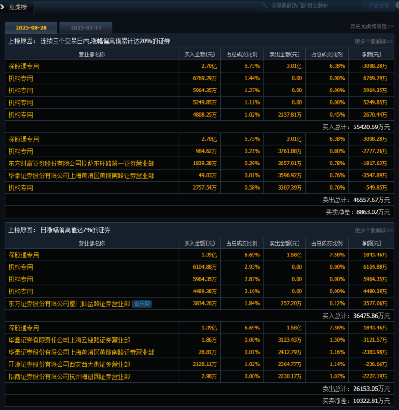399x410 pixels.
Task: Open 招商证券杭州海创园证券营业部 entry
Action: tap(69, 377)
